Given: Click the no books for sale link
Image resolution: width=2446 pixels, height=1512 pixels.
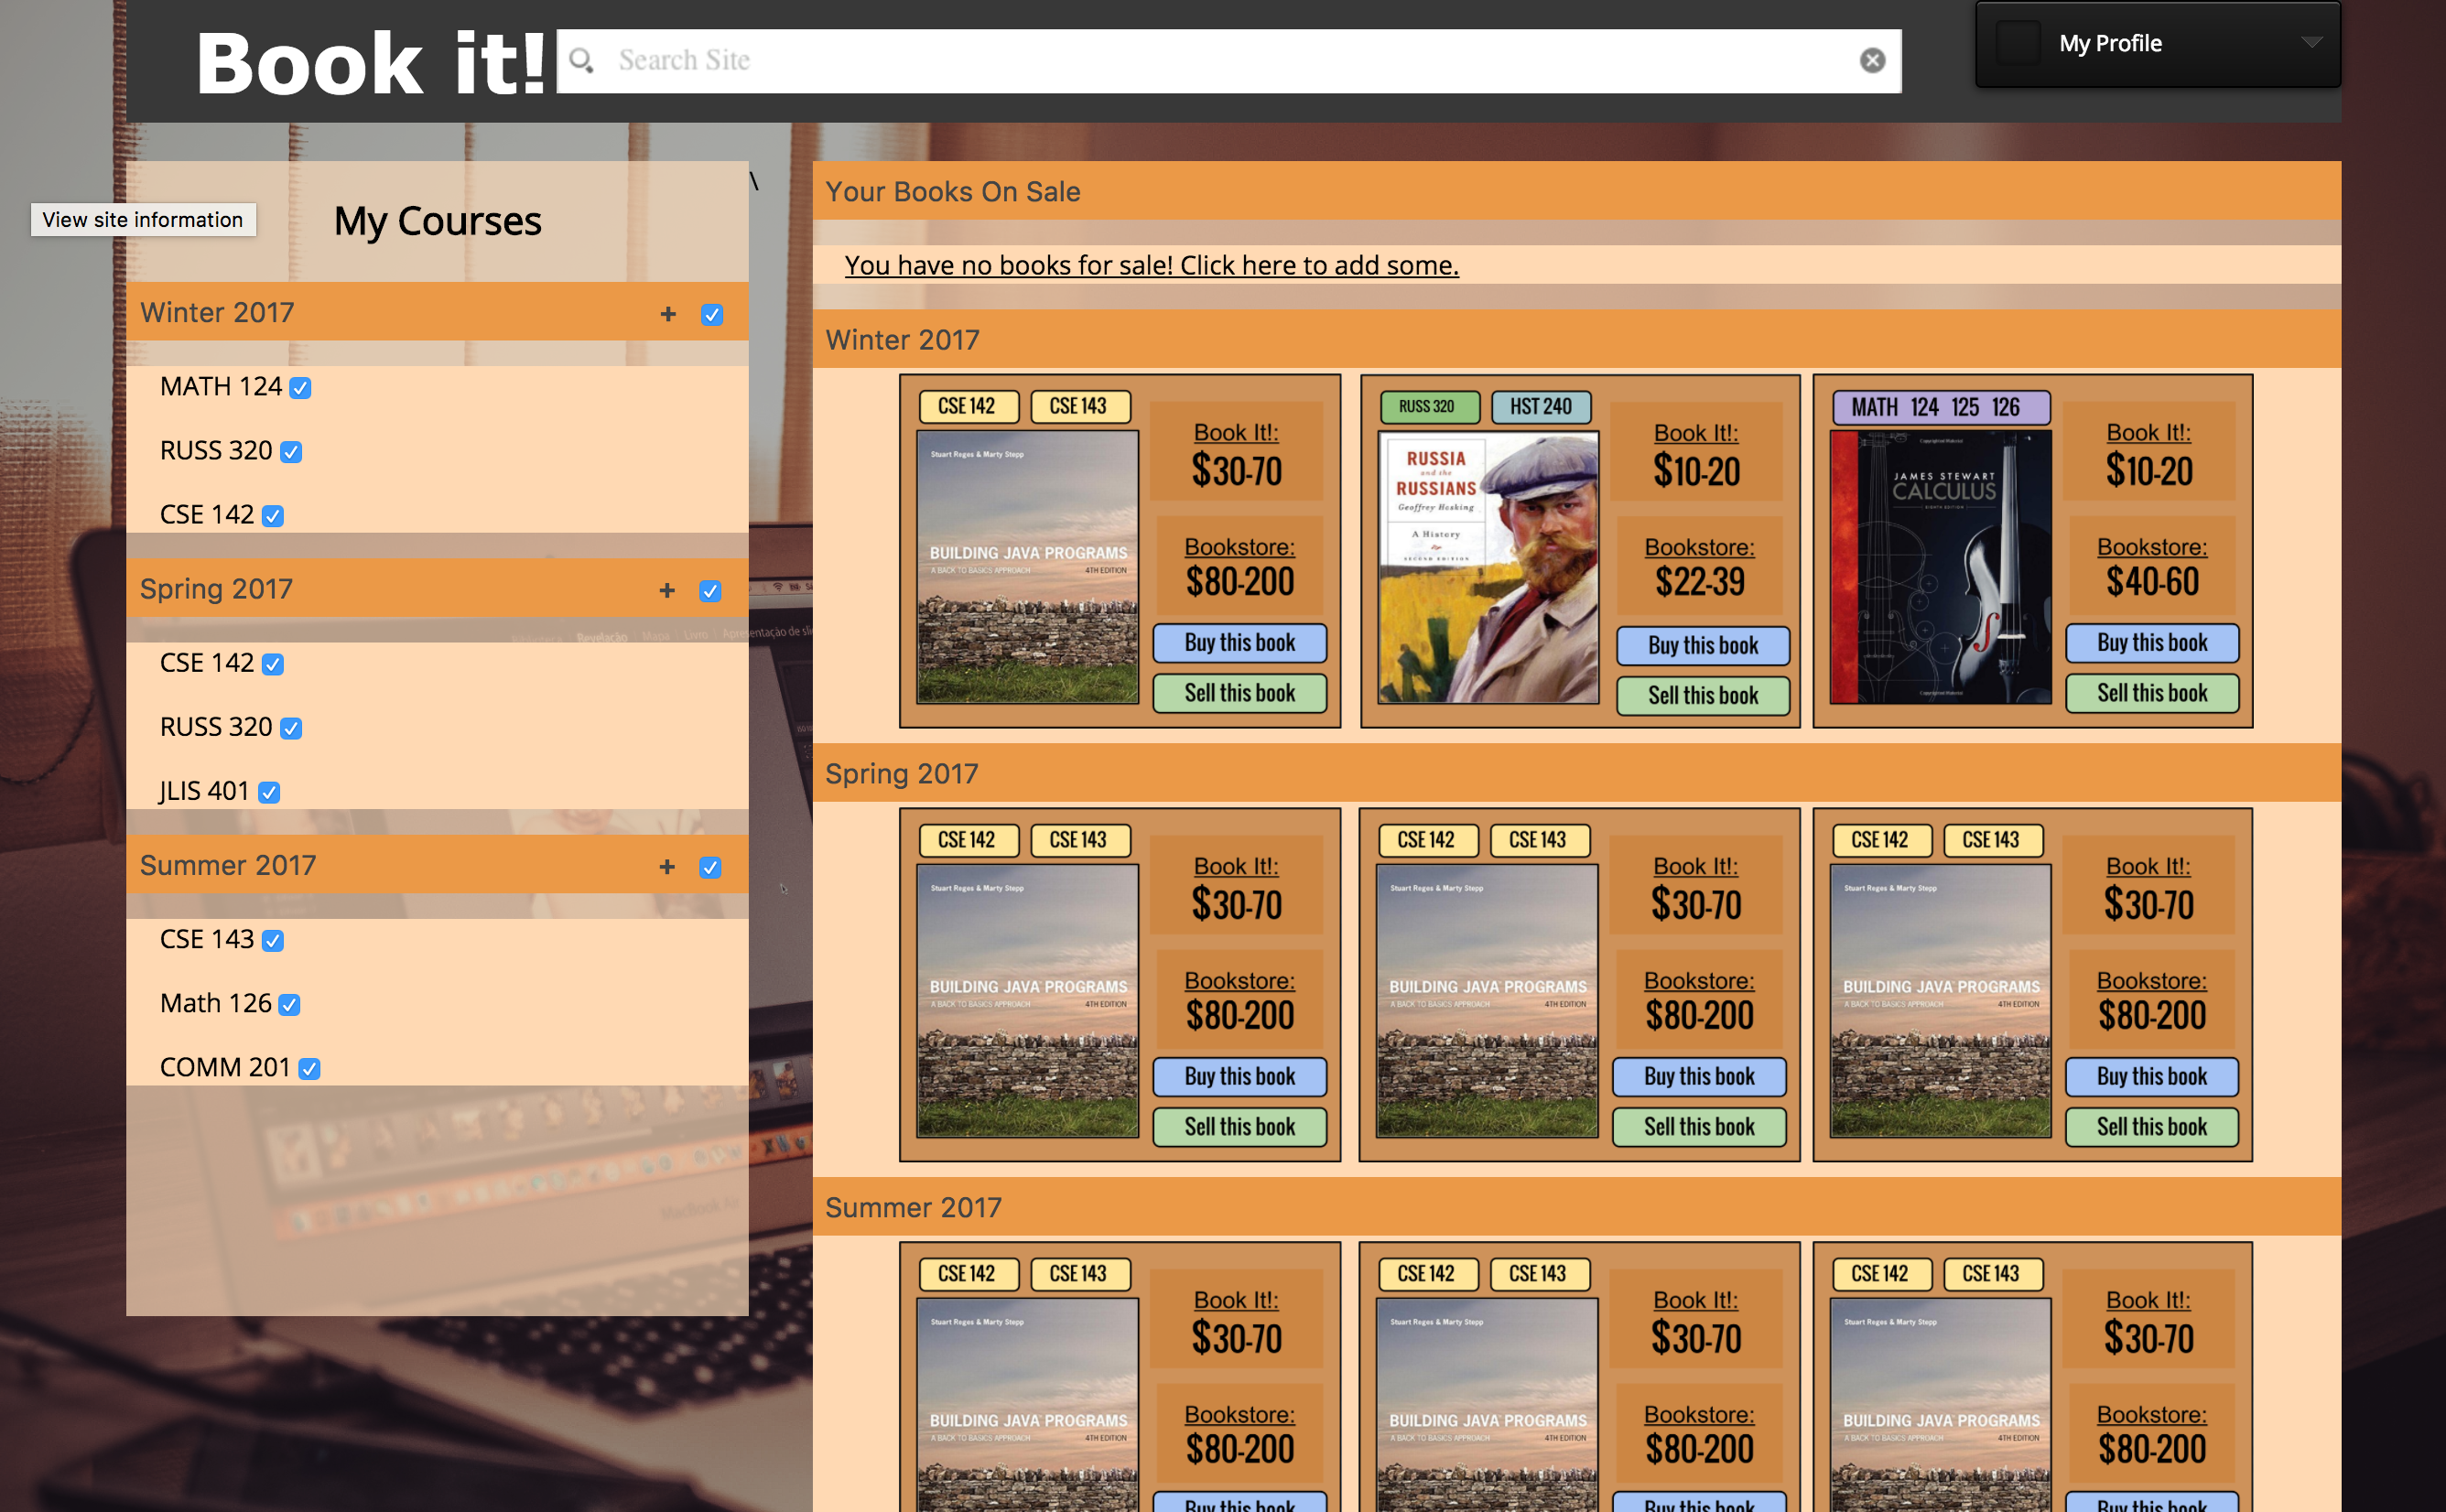Looking at the screenshot, I should 1151,265.
